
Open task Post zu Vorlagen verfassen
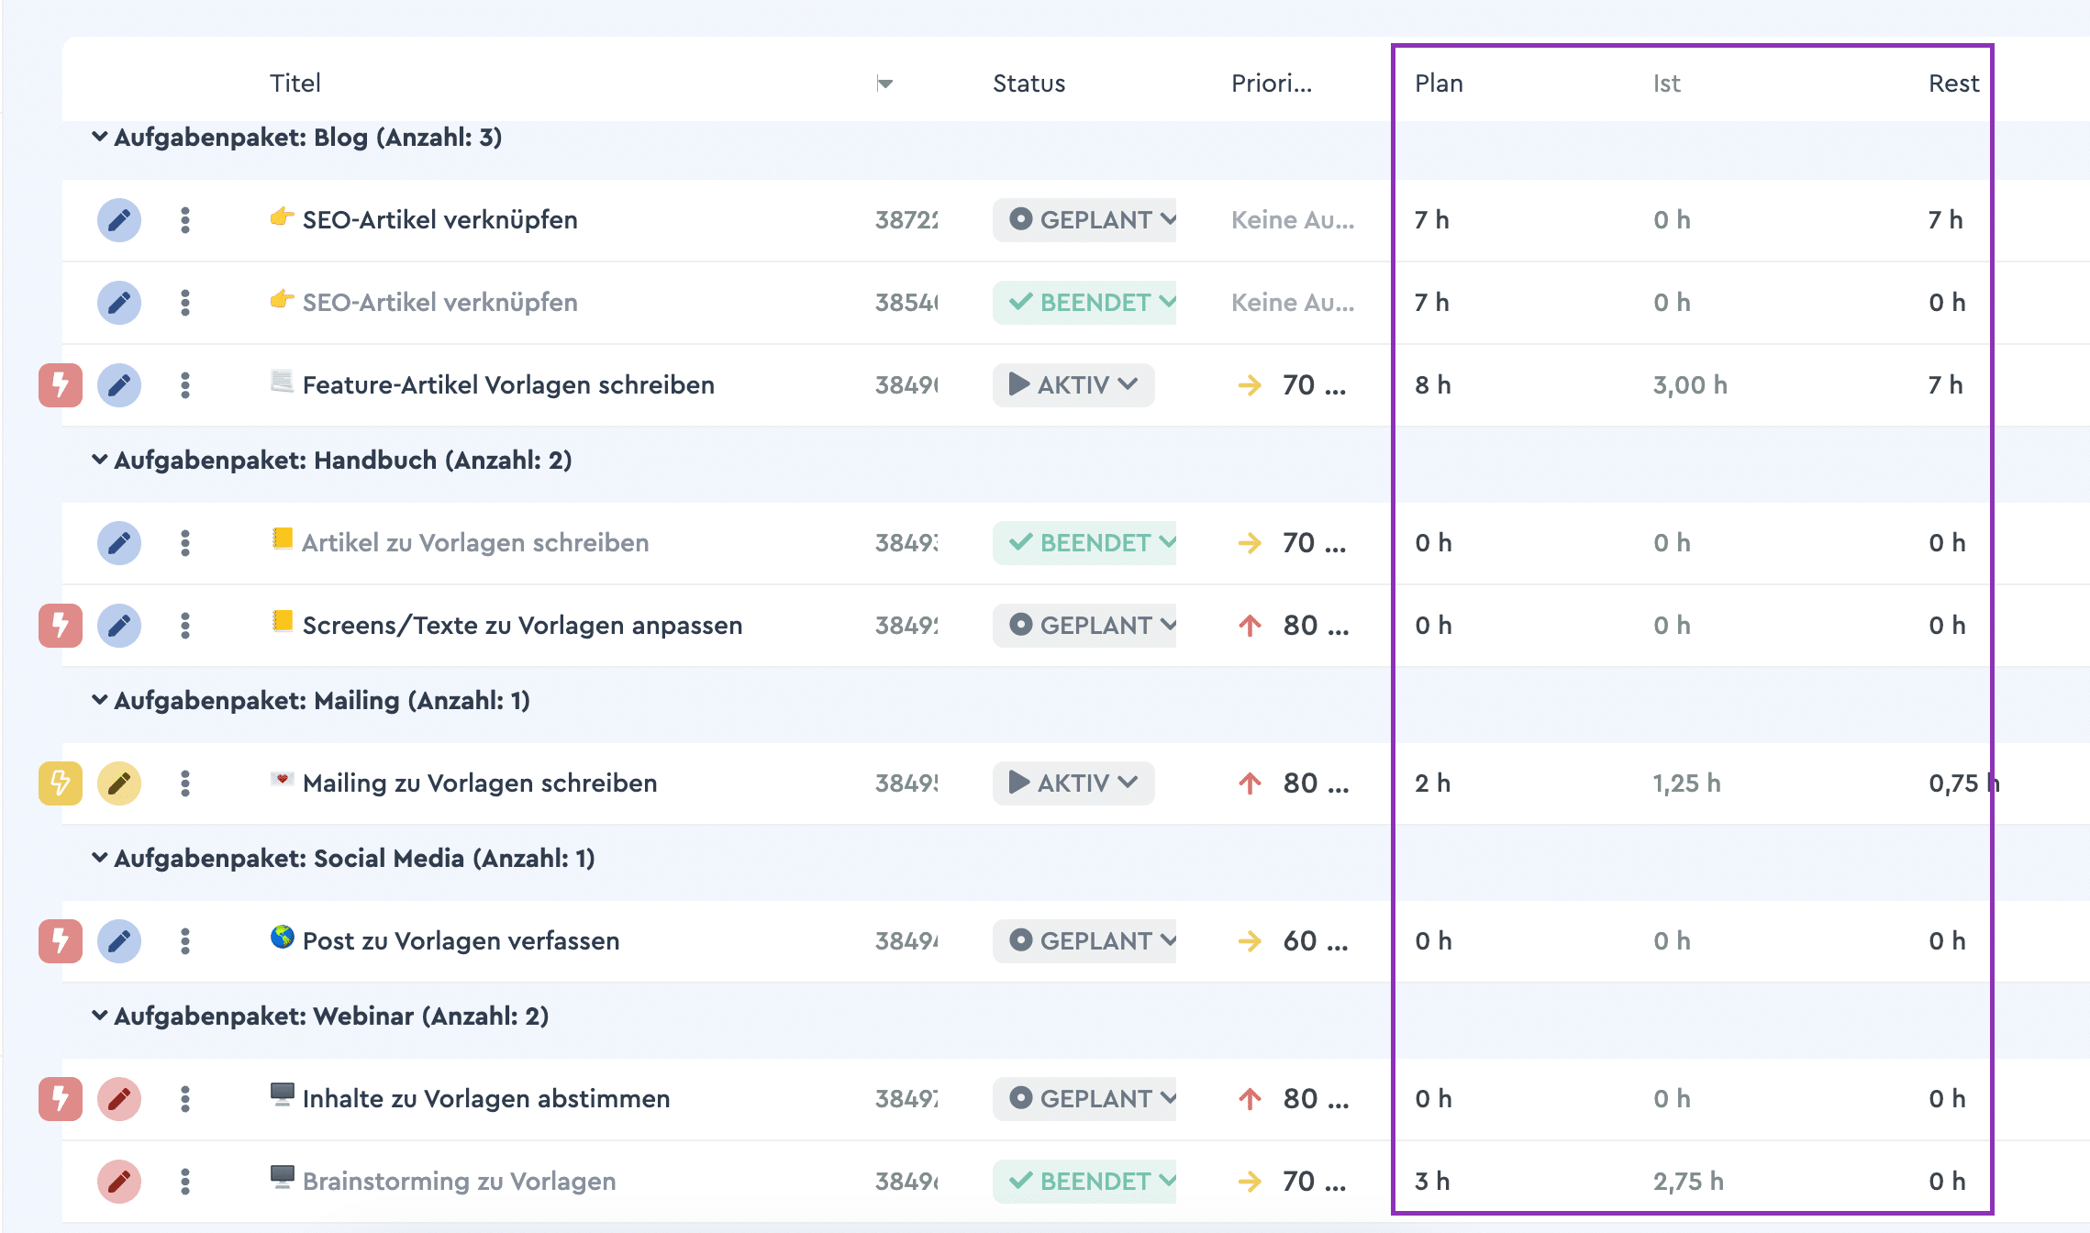pos(461,941)
